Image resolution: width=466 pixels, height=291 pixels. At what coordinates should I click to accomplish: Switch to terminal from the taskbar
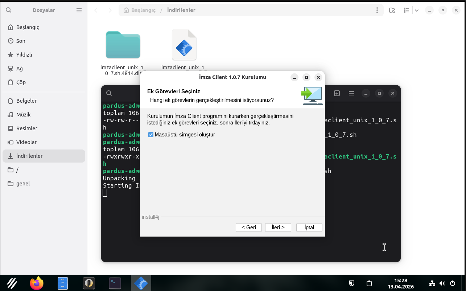115,283
